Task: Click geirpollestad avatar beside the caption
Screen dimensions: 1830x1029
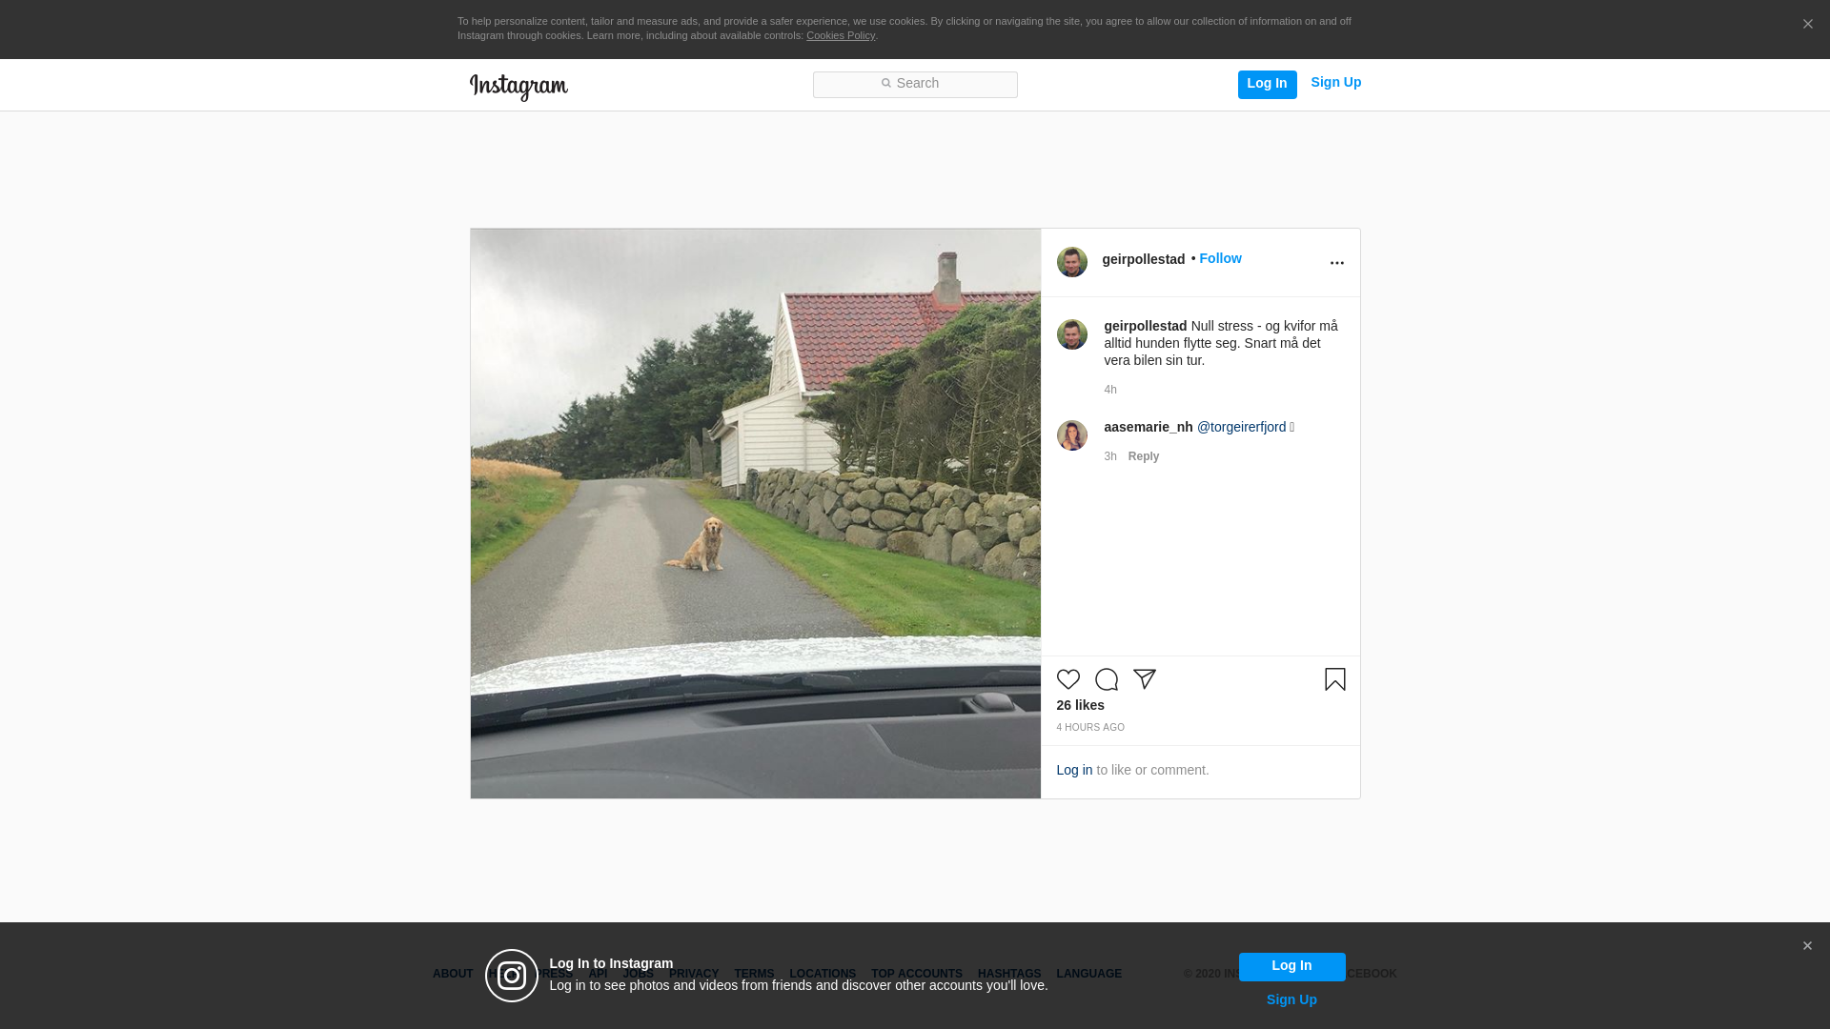Action: 1072,334
